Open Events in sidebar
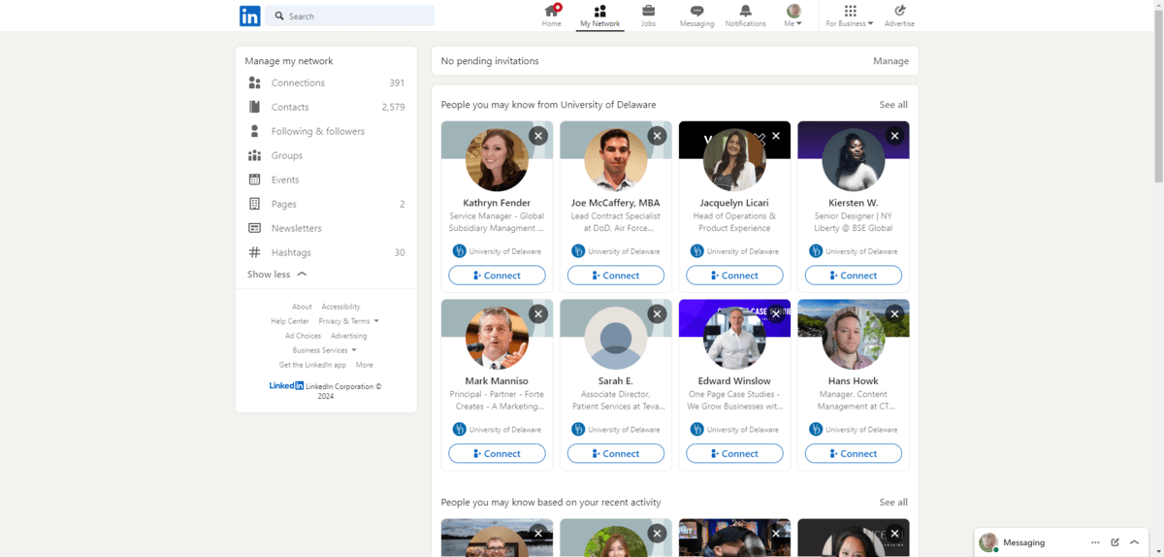This screenshot has width=1164, height=557. coord(326,180)
